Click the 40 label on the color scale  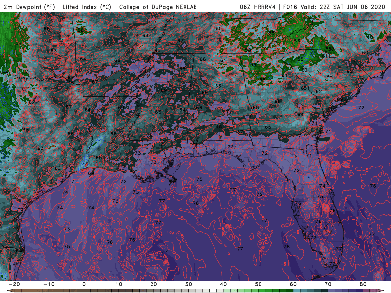[223, 284]
